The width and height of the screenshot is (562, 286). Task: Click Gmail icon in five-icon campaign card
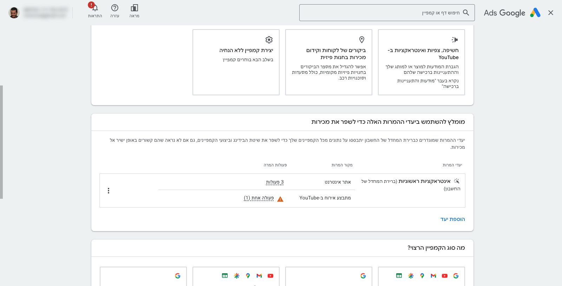click(259, 276)
